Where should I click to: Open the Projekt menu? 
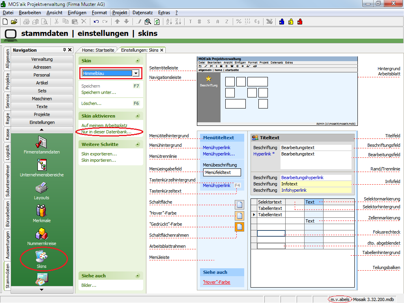(120, 13)
